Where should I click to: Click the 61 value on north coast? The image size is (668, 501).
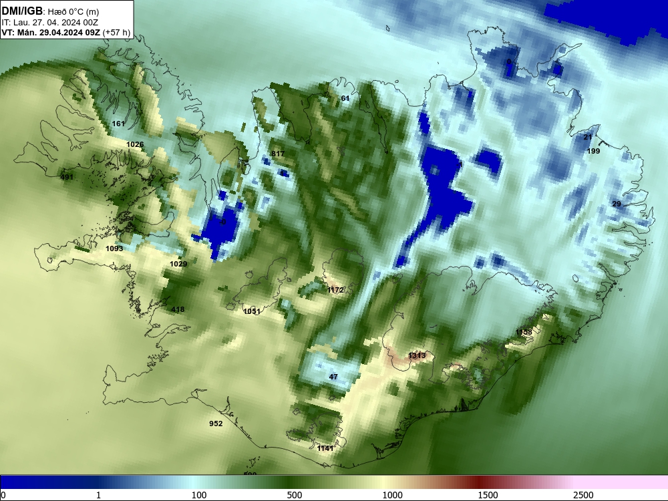(345, 98)
